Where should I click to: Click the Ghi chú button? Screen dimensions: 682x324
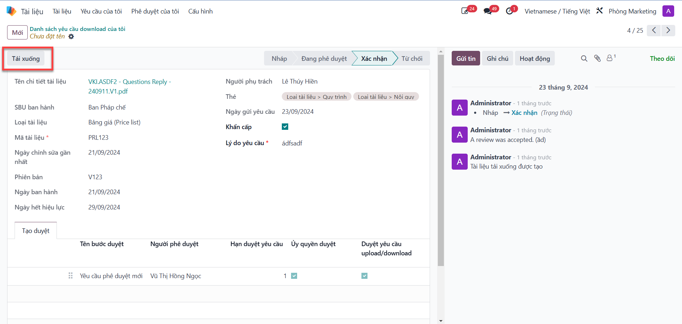click(x=497, y=58)
